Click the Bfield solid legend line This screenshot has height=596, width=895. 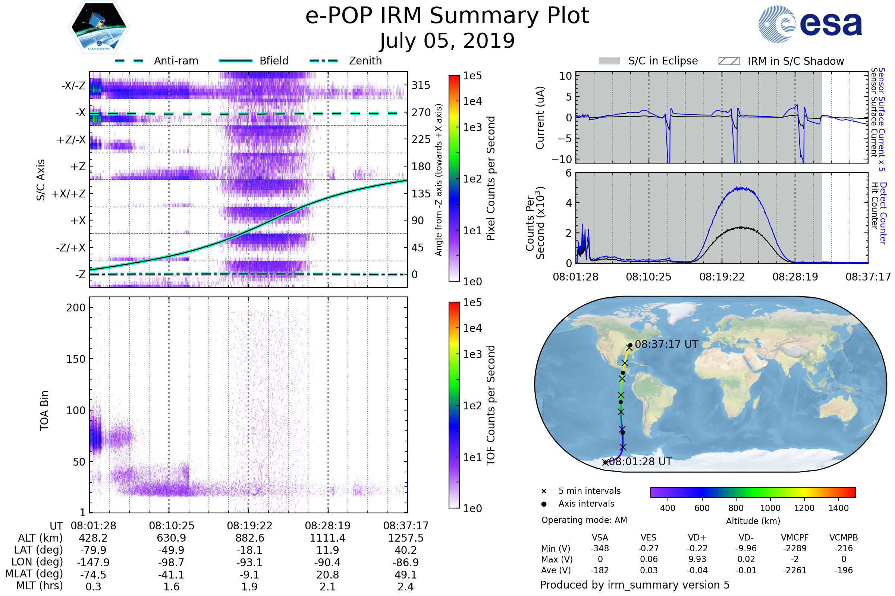[235, 61]
